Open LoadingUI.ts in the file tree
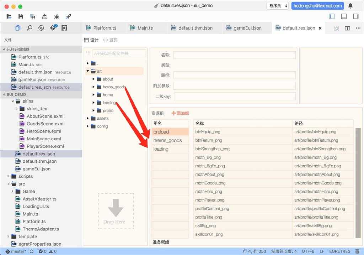The height and width of the screenshot is (255, 364). (x=36, y=206)
